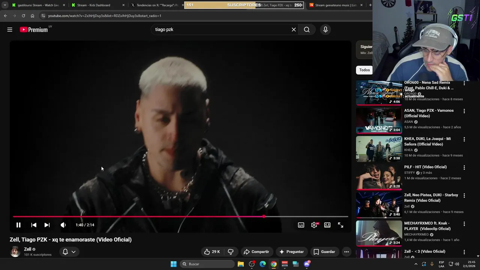Screen dimensions: 480x270
Task: Open Google Chrome from taskbar
Action: coord(274,264)
